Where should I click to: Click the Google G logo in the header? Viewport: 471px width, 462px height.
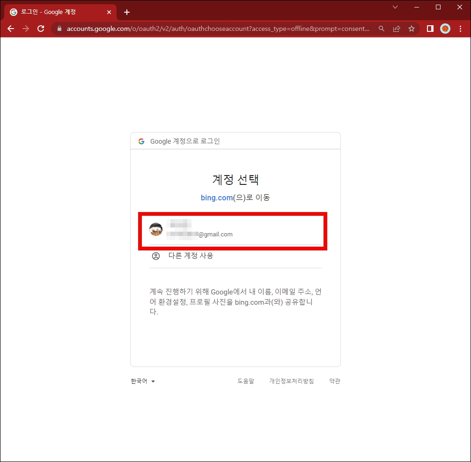coord(141,141)
